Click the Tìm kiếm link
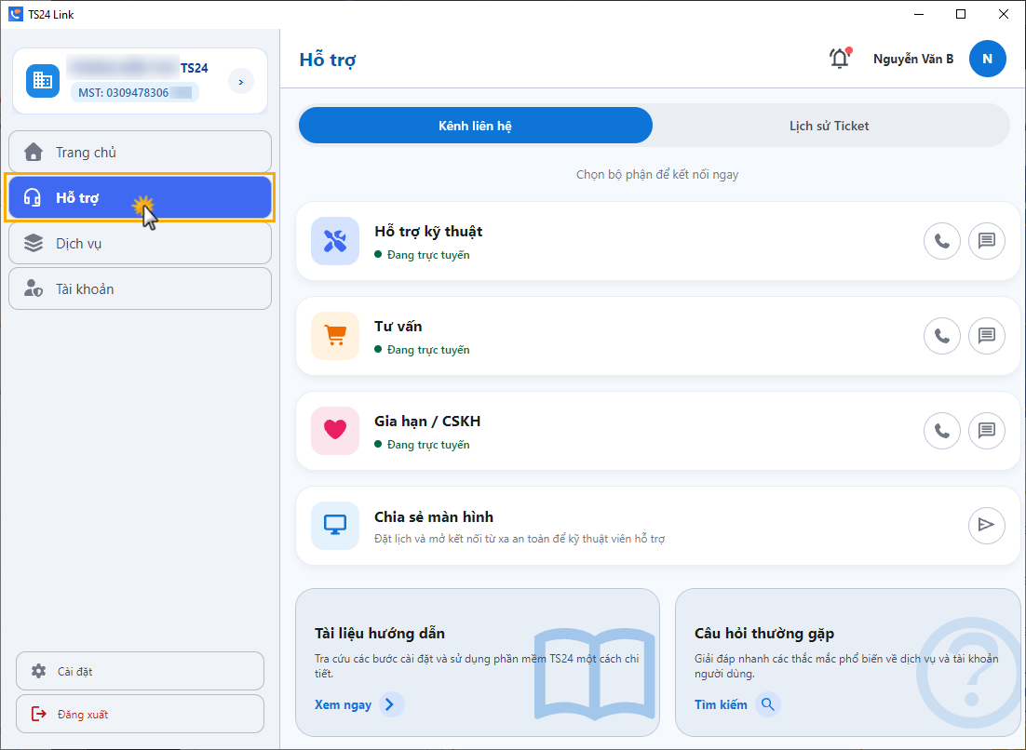Screen dimensions: 1026x750 pos(721,705)
